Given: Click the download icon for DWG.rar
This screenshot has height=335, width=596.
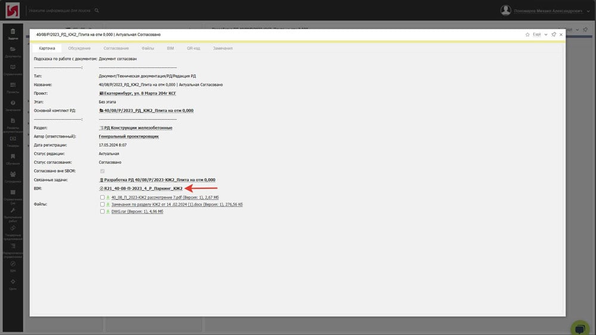Looking at the screenshot, I should 108,211.
